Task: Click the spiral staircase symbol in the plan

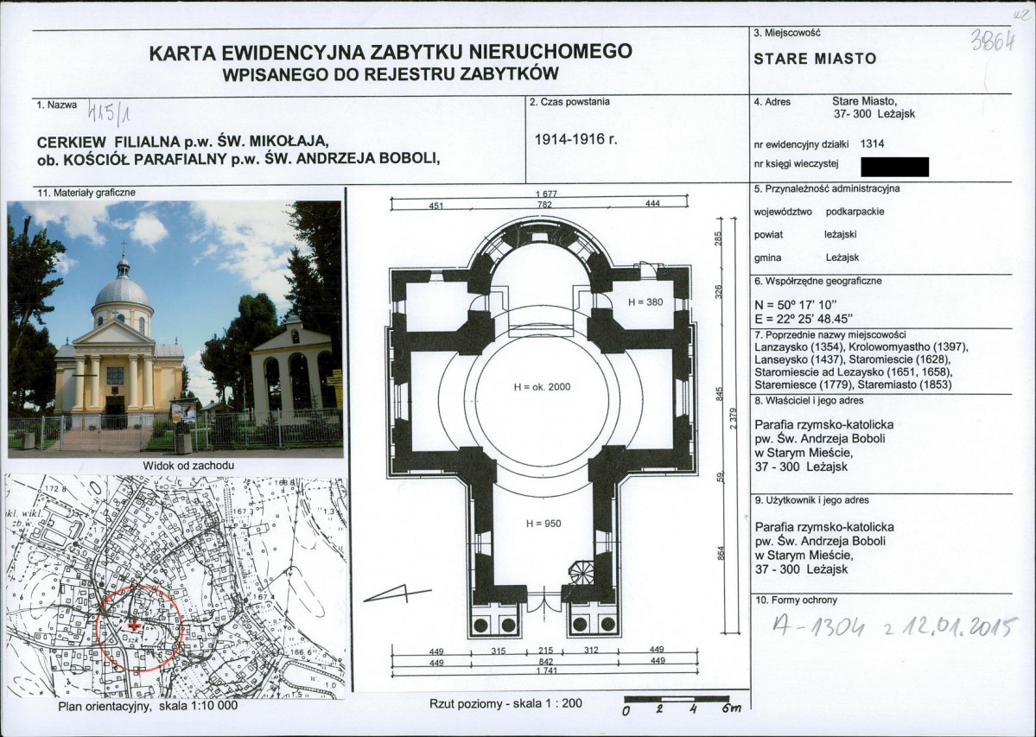Action: point(582,572)
